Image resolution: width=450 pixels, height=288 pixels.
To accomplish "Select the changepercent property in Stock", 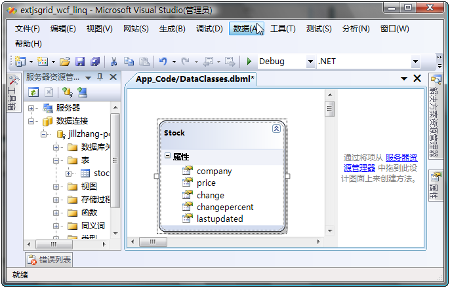I will [x=225, y=207].
